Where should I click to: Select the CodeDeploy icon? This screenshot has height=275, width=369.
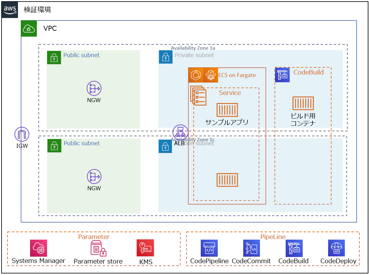336,248
